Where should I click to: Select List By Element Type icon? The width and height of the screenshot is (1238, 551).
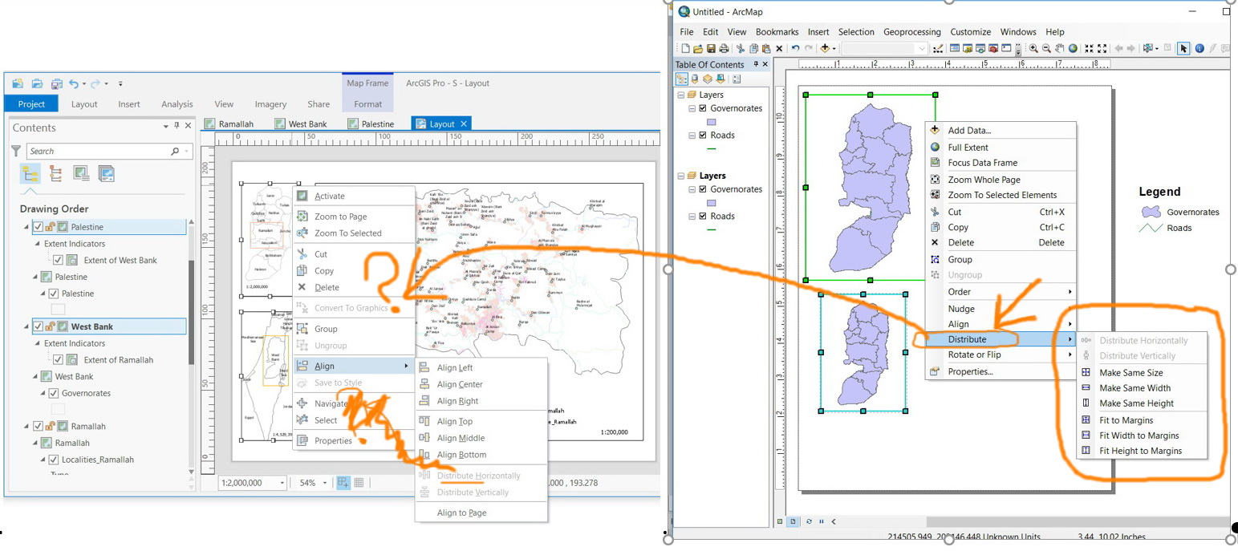point(55,173)
